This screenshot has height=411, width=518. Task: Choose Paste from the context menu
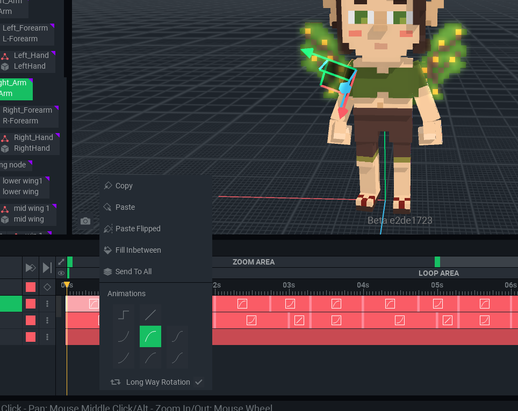coord(156,207)
